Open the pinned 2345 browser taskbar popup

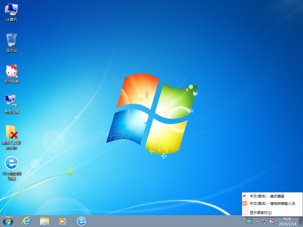(80, 221)
